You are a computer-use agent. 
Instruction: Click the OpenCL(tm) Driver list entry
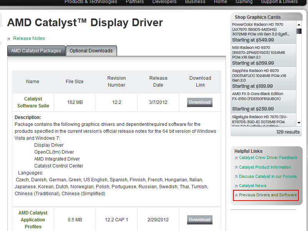(54, 152)
